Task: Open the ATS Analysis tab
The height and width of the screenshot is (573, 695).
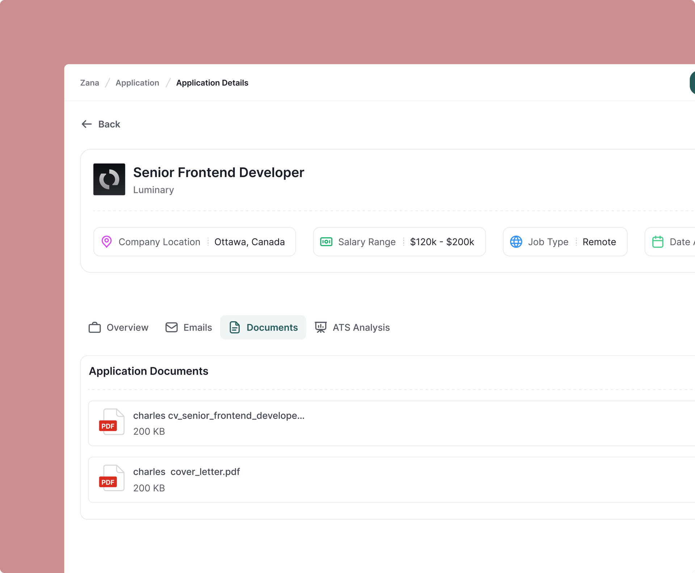Action: (x=361, y=327)
